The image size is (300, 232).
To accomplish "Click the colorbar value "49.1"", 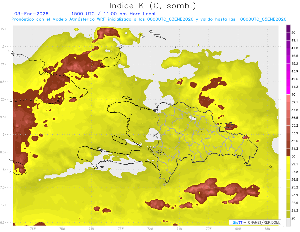I will (295, 40).
